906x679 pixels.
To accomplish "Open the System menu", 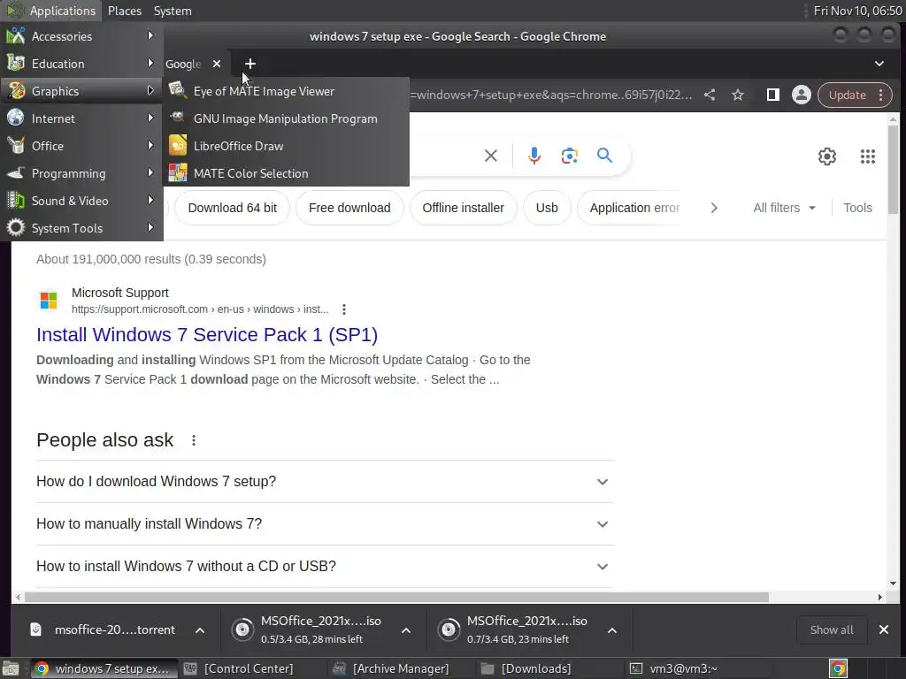I will [x=173, y=11].
